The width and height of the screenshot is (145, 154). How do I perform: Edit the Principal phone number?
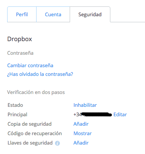pos(120,114)
